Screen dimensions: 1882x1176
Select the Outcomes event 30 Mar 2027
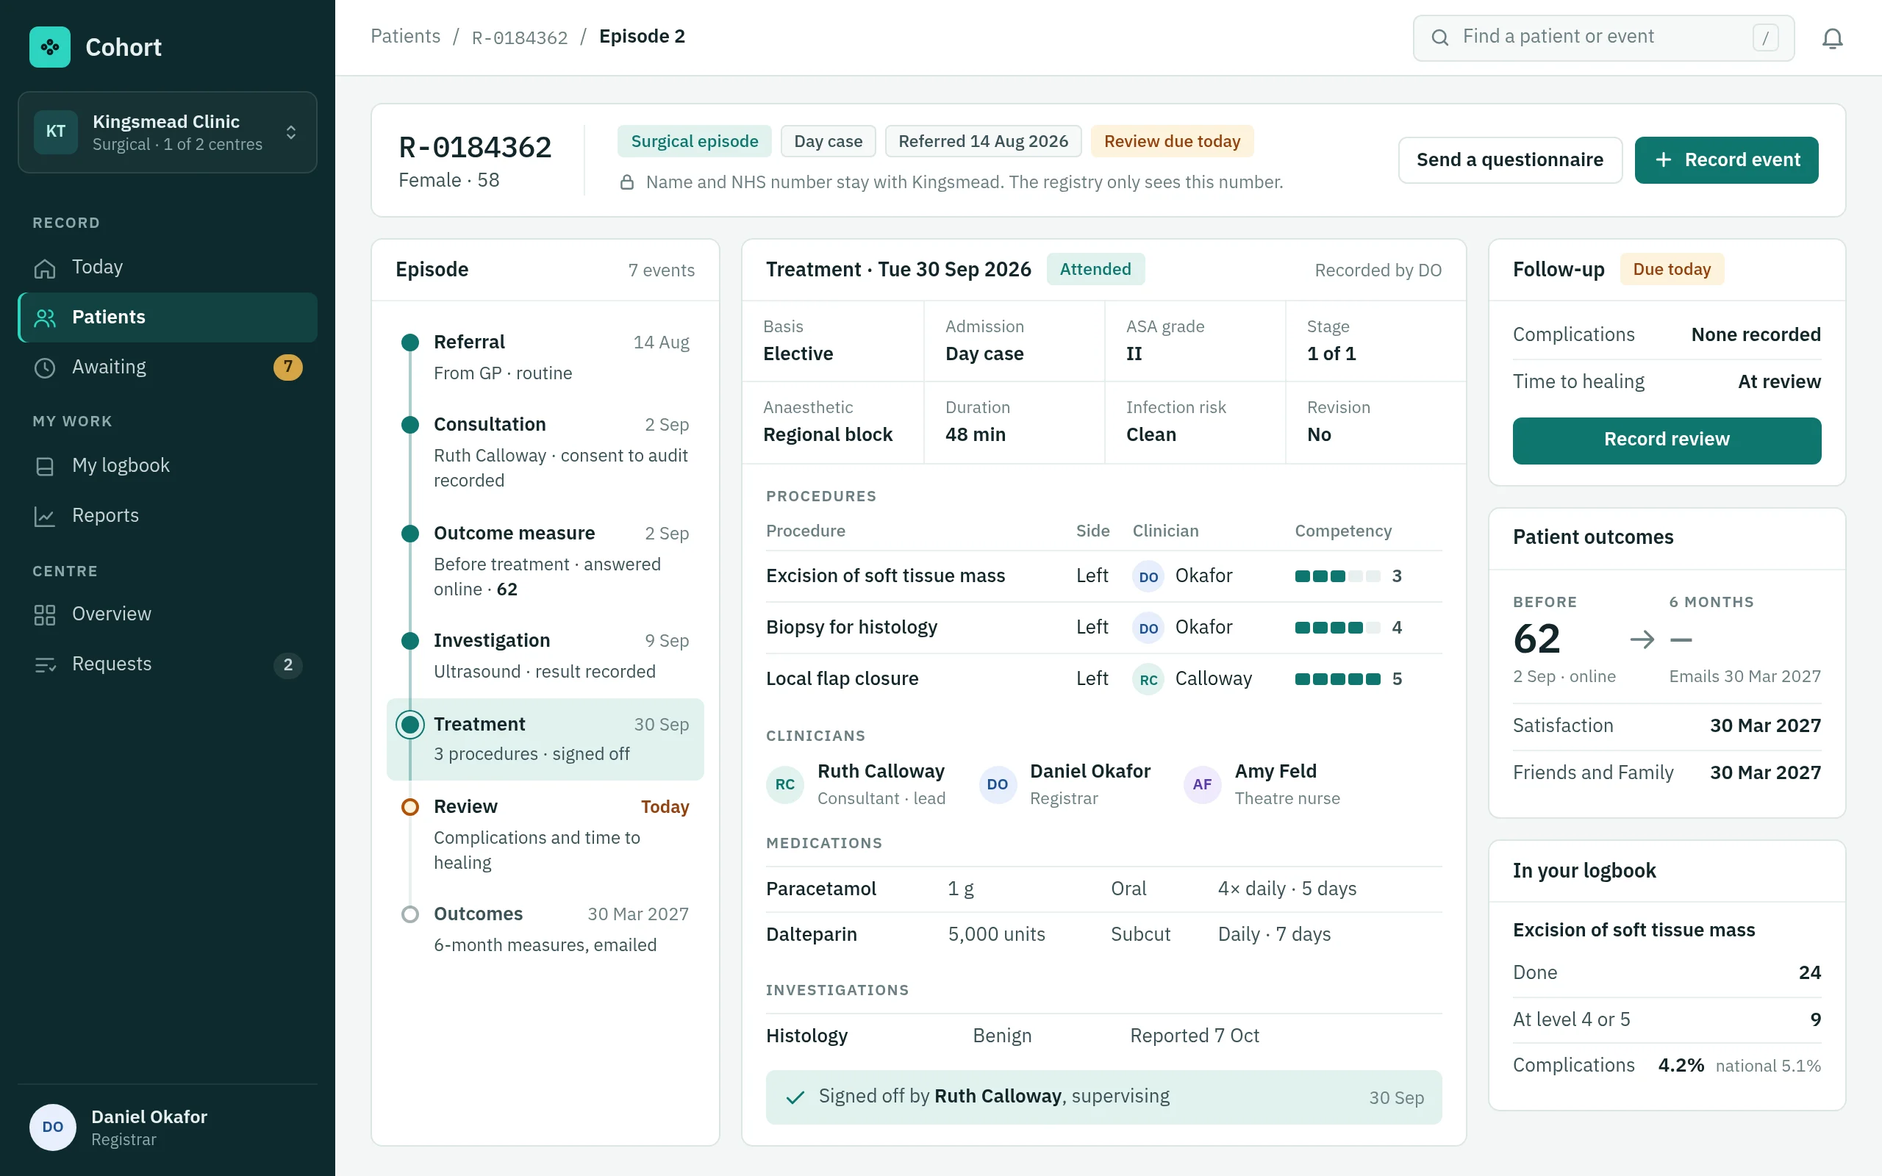coord(545,930)
